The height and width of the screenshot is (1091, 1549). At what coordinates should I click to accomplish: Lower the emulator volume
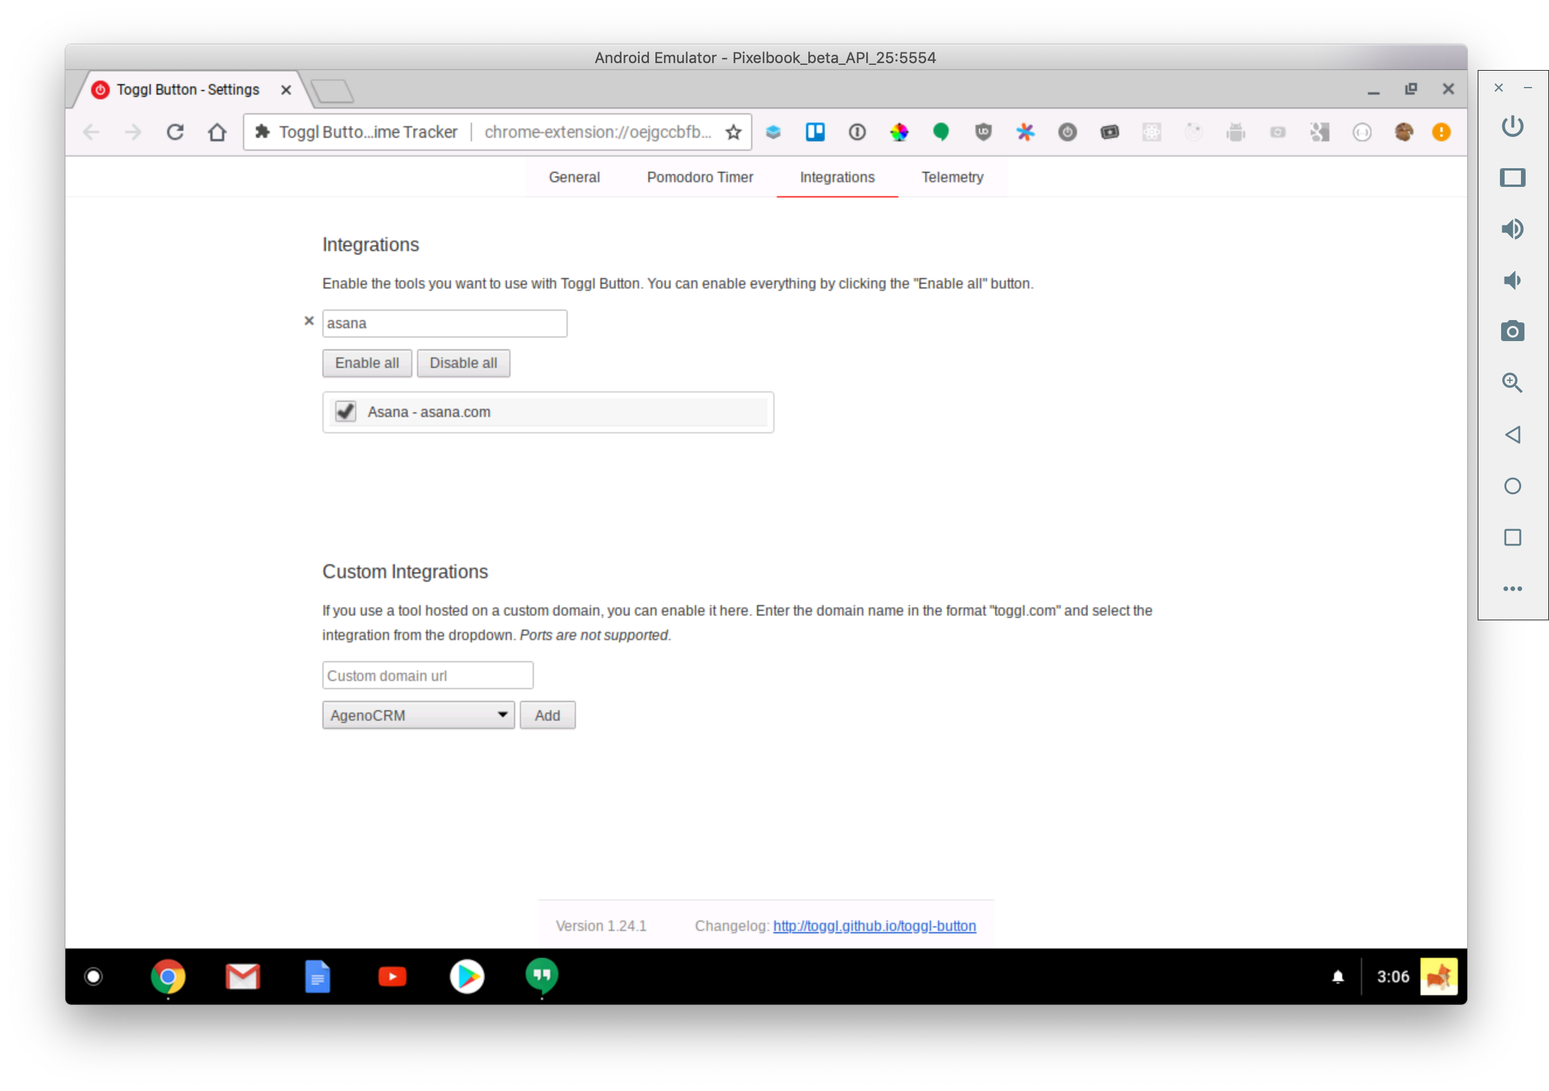click(x=1512, y=280)
